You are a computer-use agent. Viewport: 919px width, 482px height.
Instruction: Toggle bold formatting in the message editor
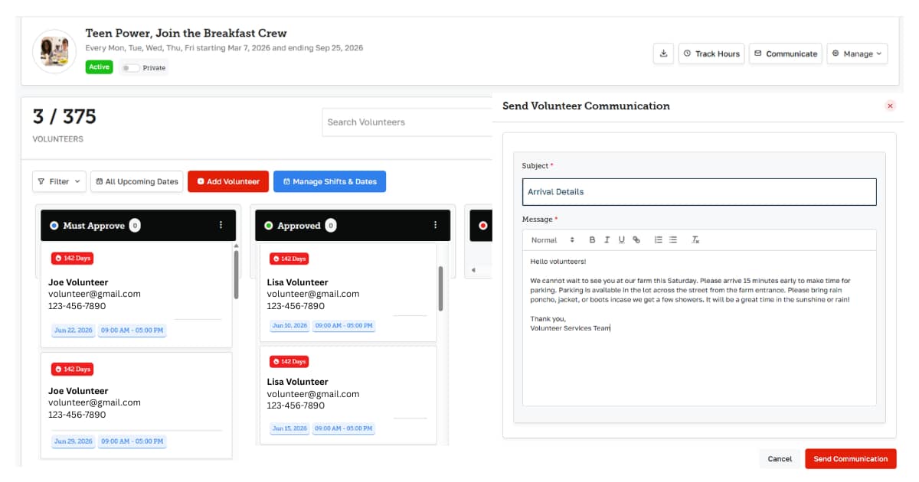pyautogui.click(x=592, y=239)
